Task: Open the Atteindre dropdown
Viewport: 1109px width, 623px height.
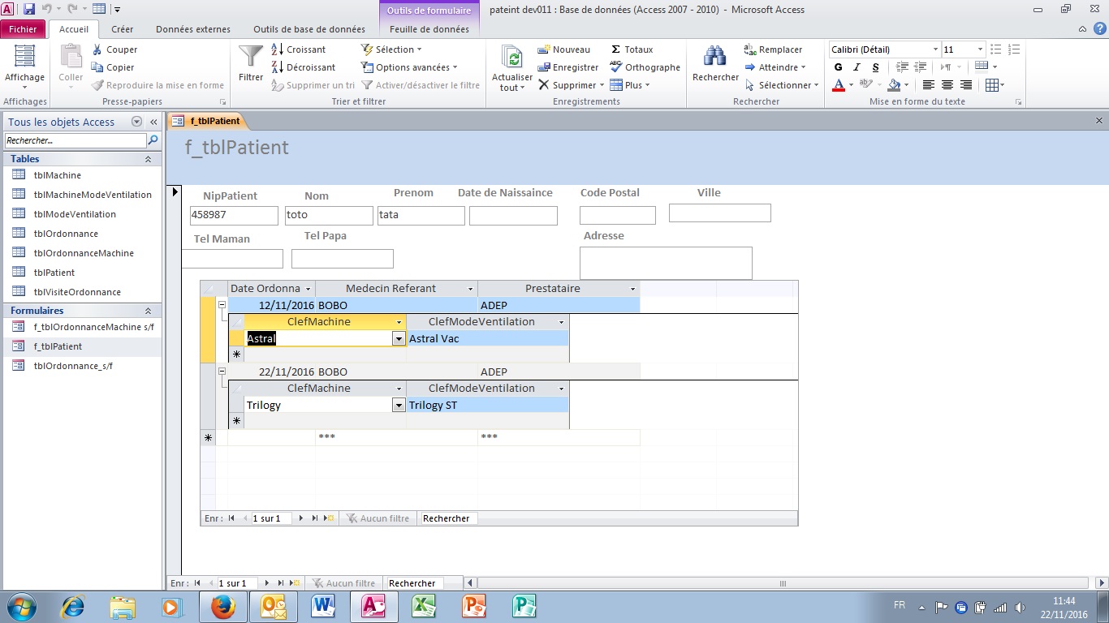Action: 775,67
